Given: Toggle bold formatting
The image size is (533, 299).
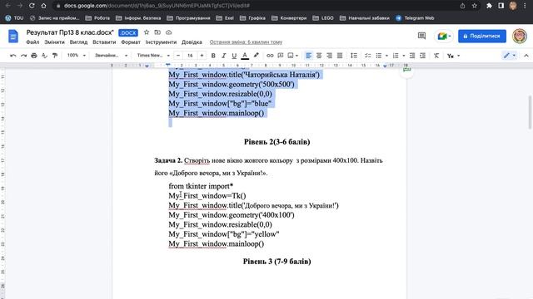Looking at the screenshot, I should [213, 56].
